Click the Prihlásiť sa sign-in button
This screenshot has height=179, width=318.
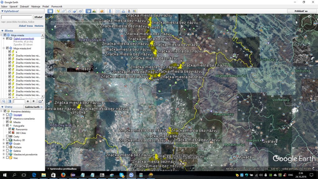click(301, 11)
